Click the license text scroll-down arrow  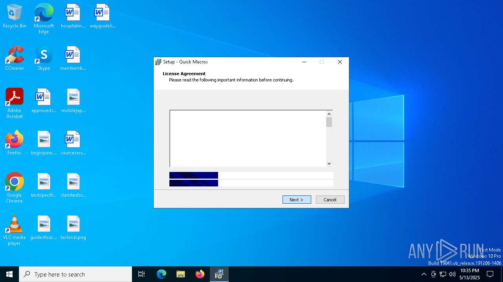point(329,163)
